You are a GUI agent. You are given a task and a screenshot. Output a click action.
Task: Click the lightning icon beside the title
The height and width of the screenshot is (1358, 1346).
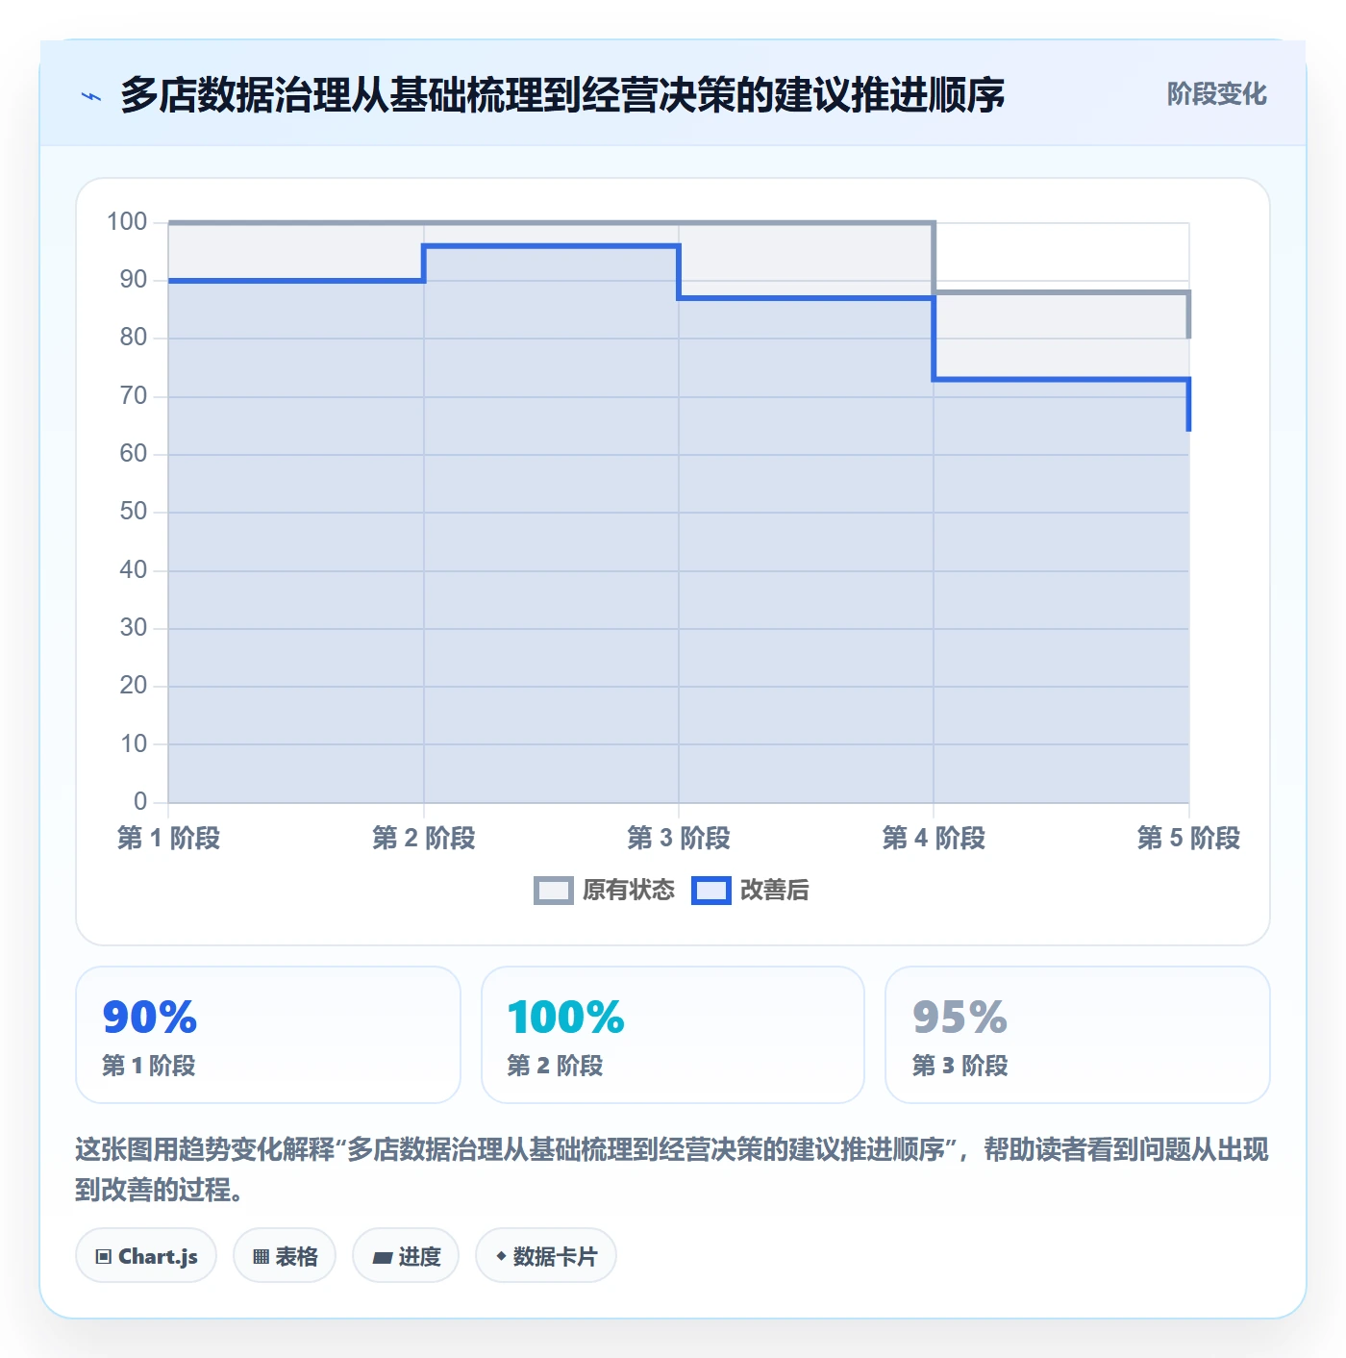coord(91,96)
